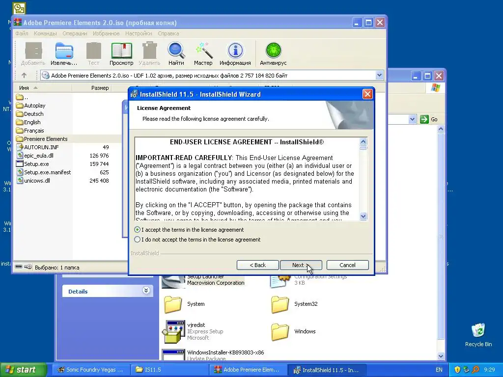Select 'I do not accept the terms' radio
Image resolution: width=503 pixels, height=377 pixels.
coord(138,240)
